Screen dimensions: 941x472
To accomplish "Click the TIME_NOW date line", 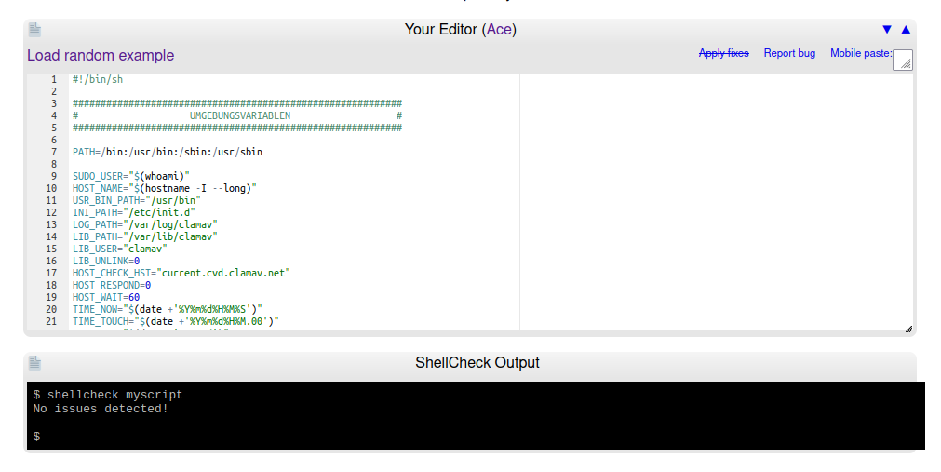I will click(168, 309).
